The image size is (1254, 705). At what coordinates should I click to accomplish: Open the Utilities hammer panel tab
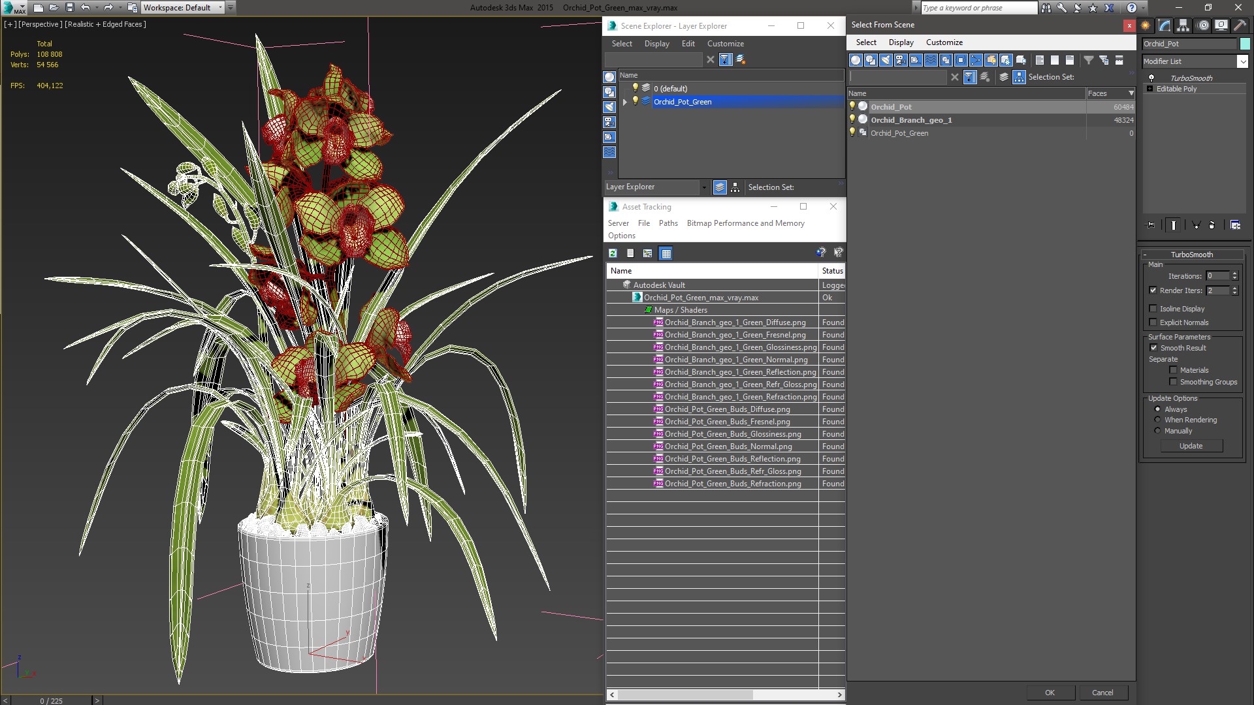pyautogui.click(x=1240, y=25)
